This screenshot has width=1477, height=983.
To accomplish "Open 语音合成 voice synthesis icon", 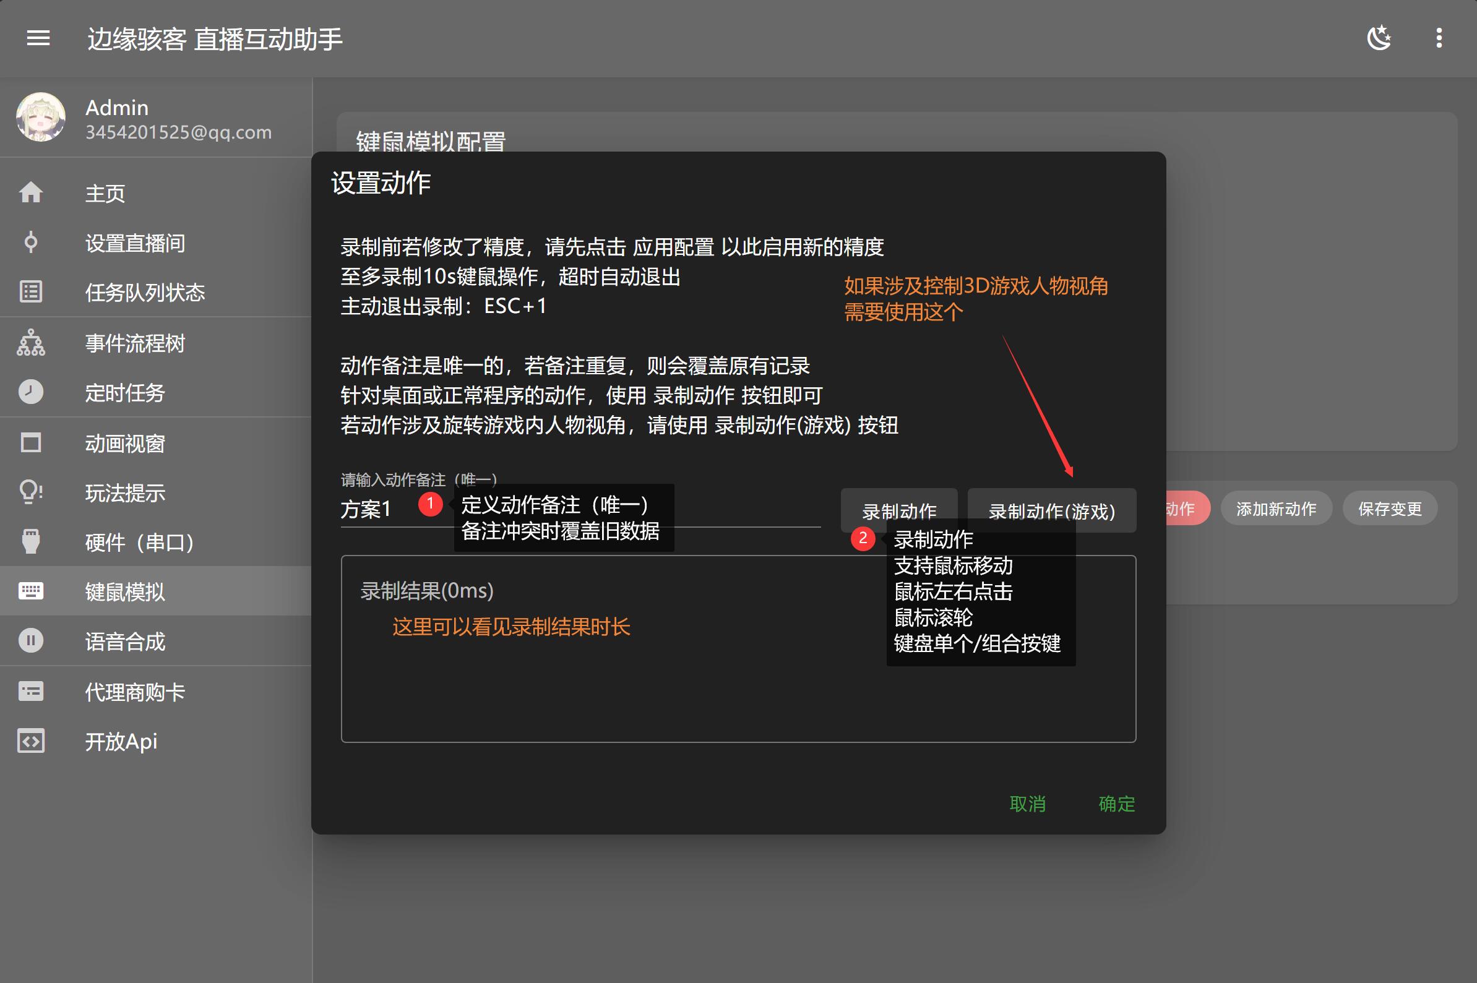I will pyautogui.click(x=31, y=642).
